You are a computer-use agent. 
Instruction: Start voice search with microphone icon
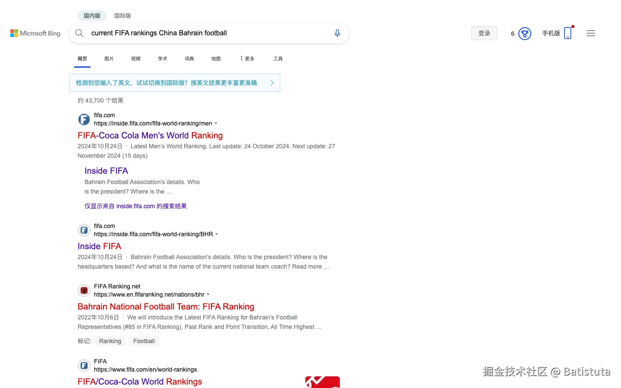(x=337, y=33)
